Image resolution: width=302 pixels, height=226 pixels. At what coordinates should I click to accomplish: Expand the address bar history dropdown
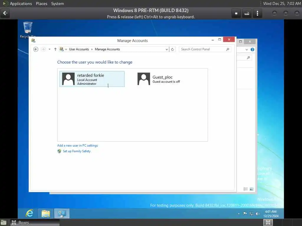pos(167,49)
